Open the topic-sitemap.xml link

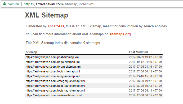pyautogui.click(x=53, y=71)
